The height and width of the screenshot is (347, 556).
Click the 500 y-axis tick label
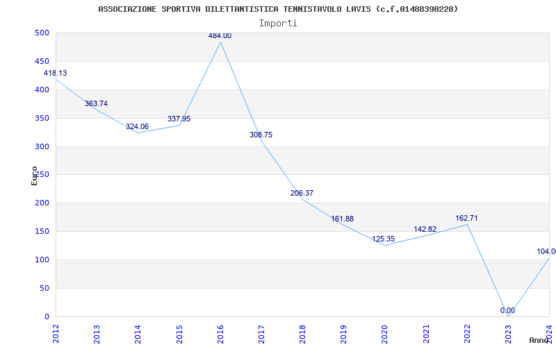click(x=42, y=33)
